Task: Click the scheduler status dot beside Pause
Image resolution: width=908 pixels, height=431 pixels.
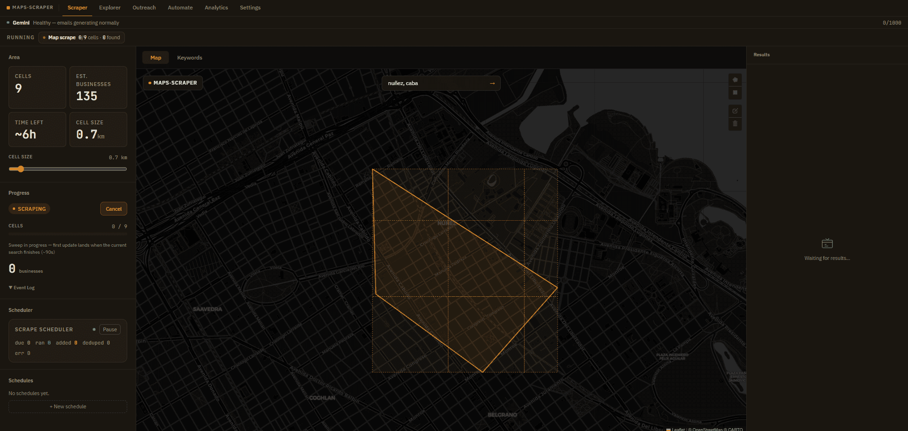Action: coord(94,329)
